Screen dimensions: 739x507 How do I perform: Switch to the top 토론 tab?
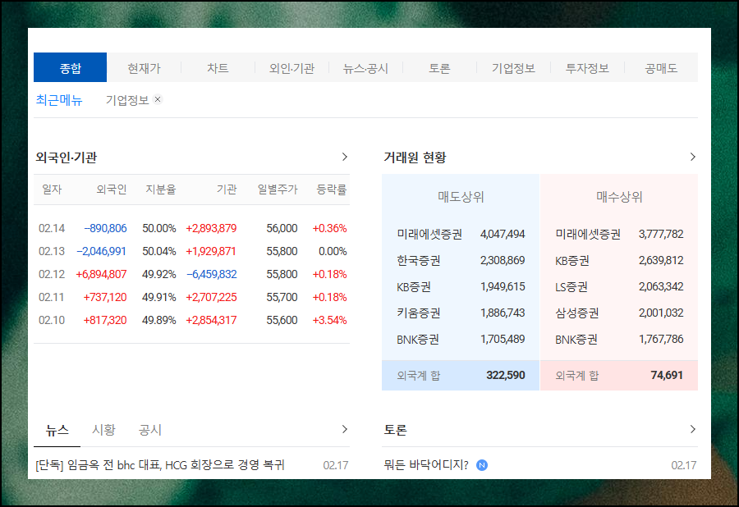(439, 68)
